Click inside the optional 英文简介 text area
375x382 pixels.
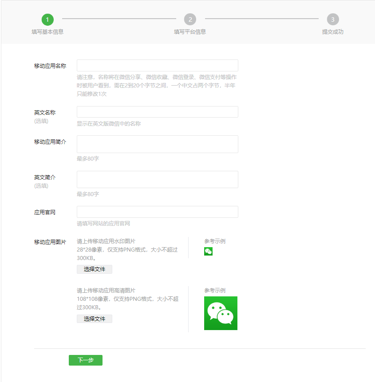(x=158, y=179)
